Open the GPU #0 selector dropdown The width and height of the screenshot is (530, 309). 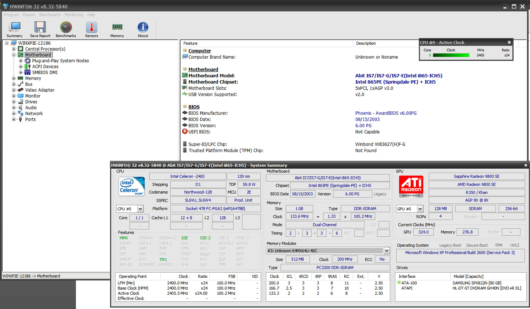[420, 209]
